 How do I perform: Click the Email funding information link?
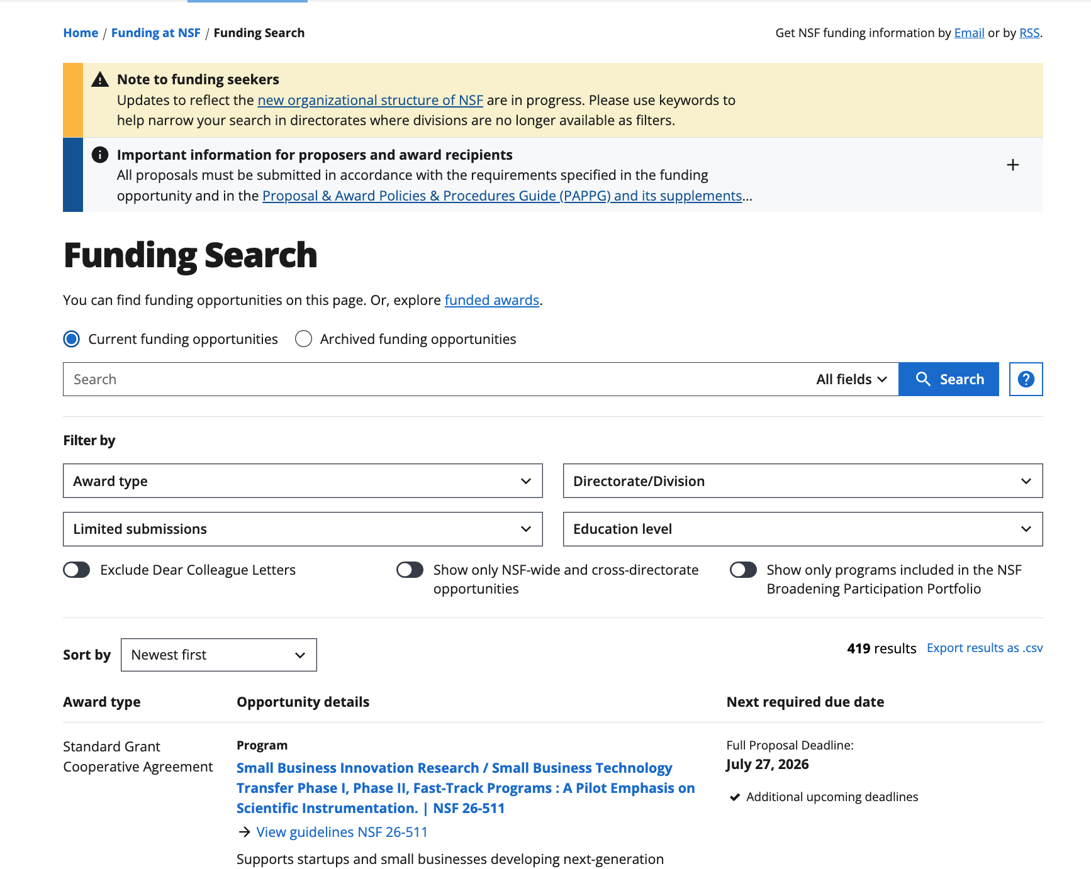click(x=969, y=33)
